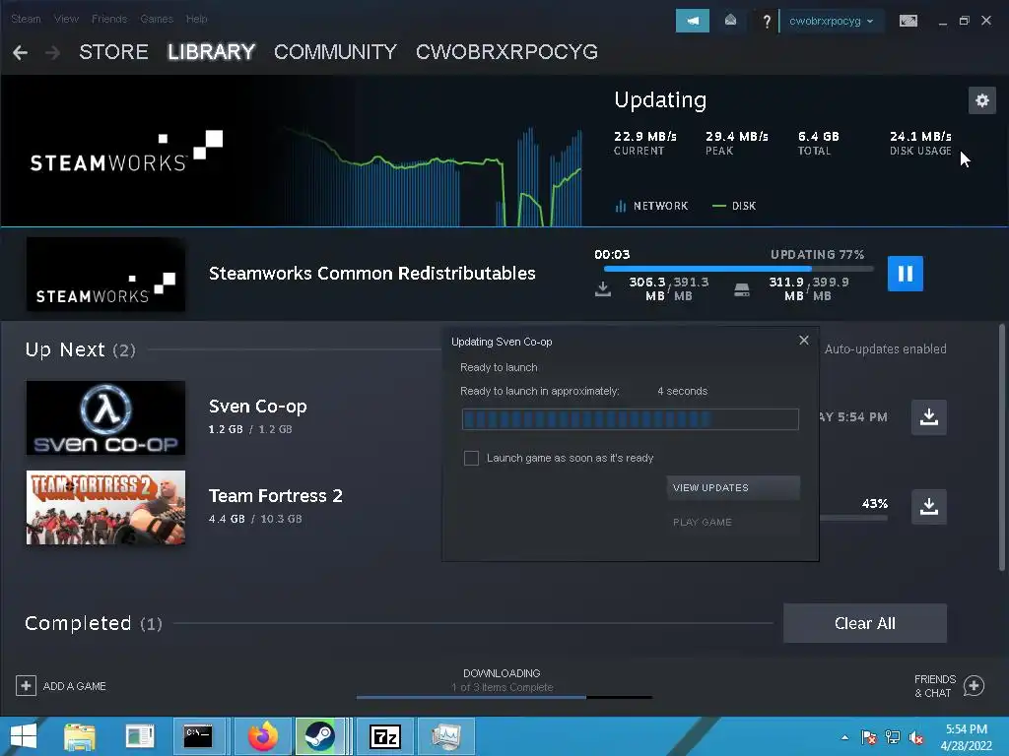The width and height of the screenshot is (1009, 756).
Task: Click the network tray icon
Action: tap(893, 737)
